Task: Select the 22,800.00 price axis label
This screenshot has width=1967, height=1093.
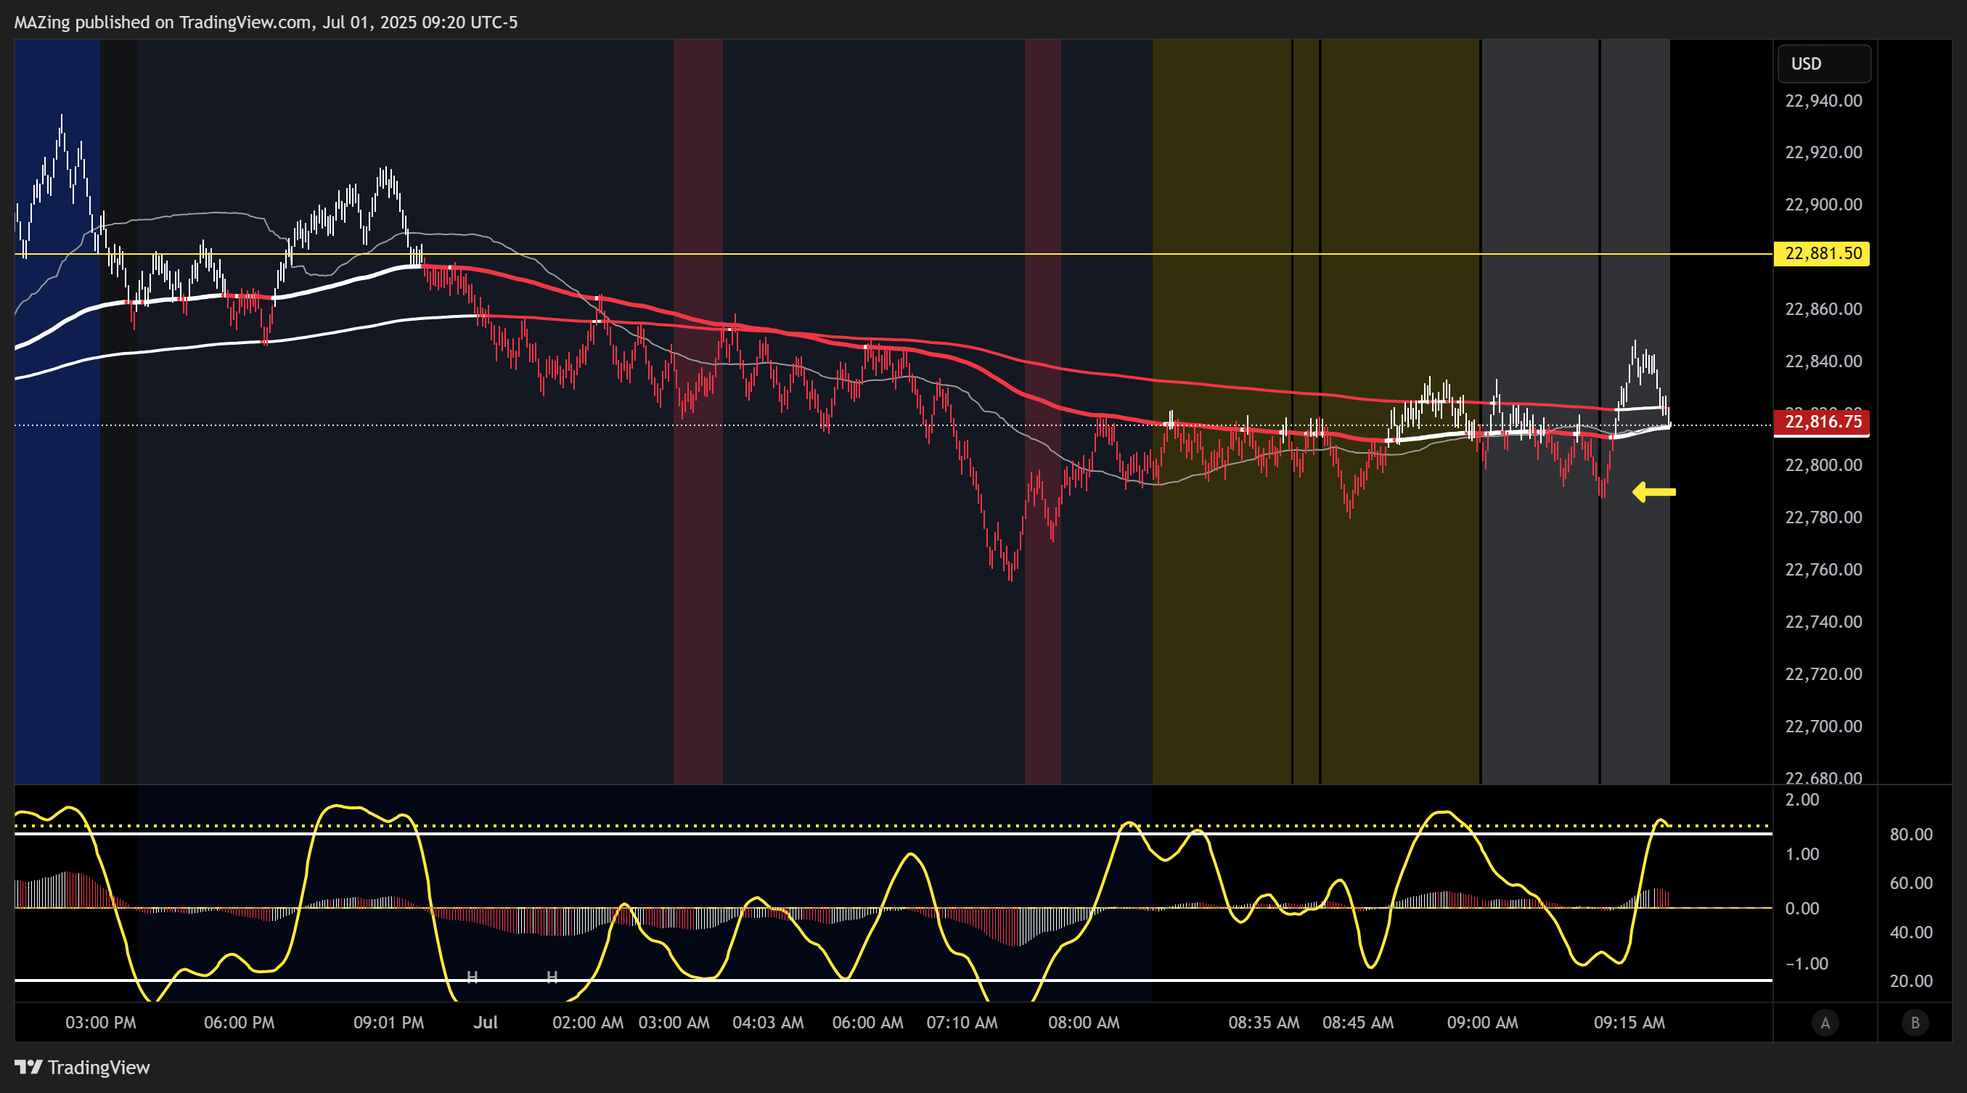Action: click(1823, 464)
